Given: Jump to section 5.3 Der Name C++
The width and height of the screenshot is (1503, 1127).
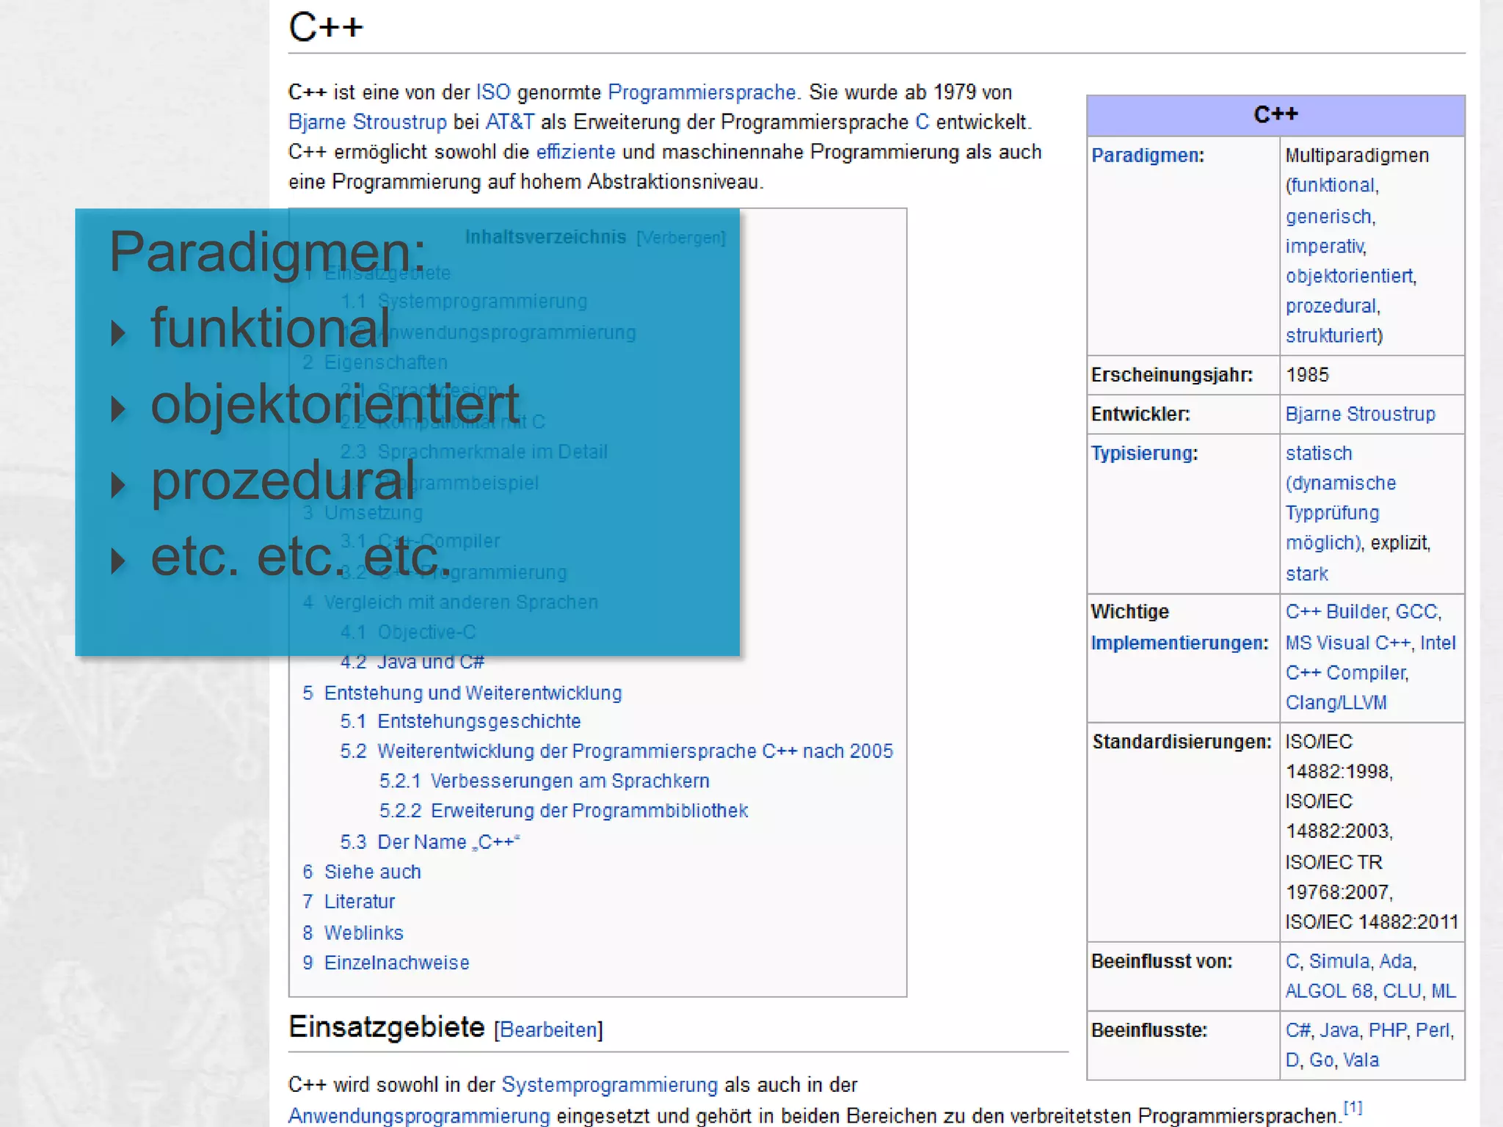Looking at the screenshot, I should coord(430,842).
